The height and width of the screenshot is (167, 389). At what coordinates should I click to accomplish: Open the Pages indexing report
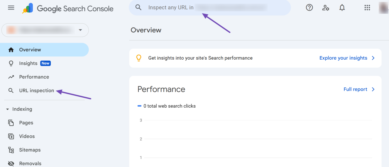[26, 123]
